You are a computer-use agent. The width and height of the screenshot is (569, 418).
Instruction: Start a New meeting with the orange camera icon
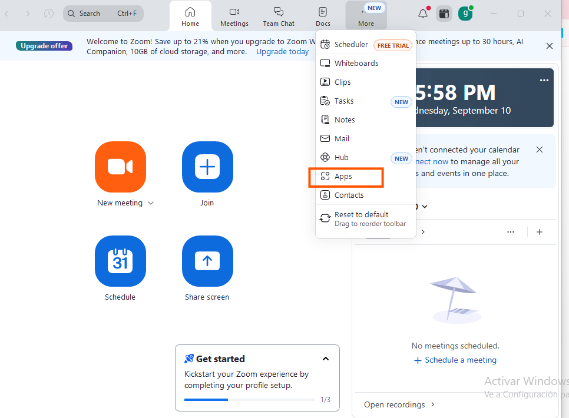(121, 167)
